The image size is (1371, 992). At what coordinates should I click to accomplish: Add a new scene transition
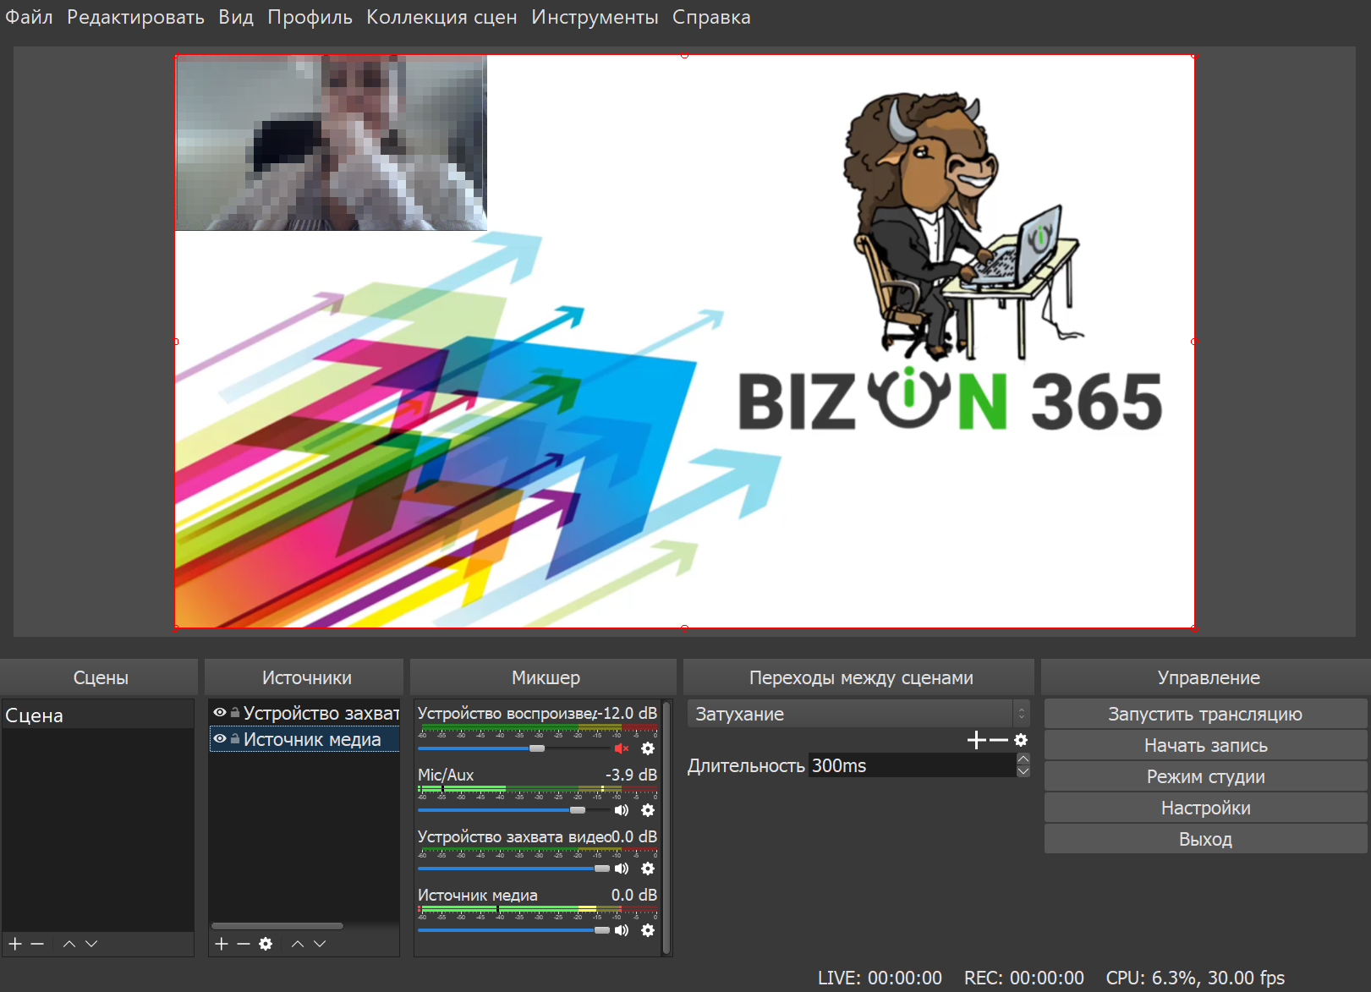tap(976, 740)
